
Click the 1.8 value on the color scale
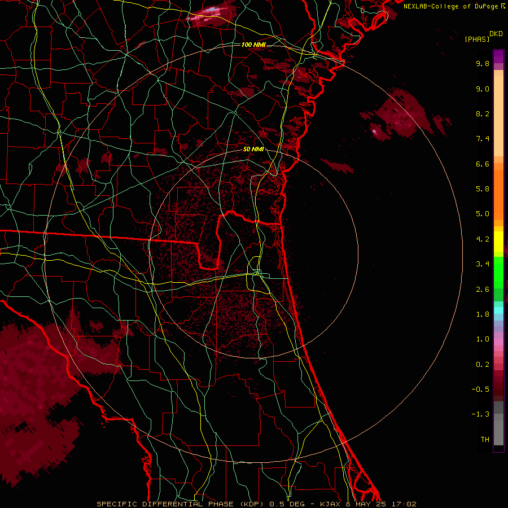483,314
